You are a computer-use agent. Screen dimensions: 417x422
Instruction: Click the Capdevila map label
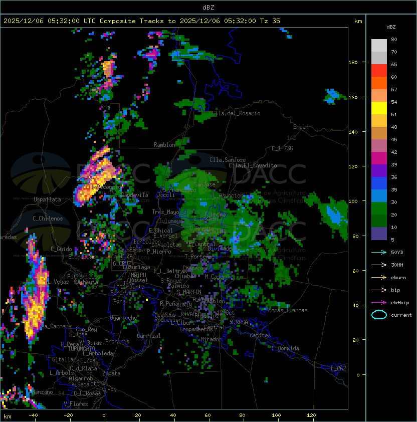point(135,195)
